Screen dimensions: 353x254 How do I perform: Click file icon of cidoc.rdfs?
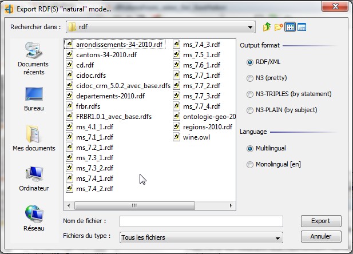(x=70, y=75)
